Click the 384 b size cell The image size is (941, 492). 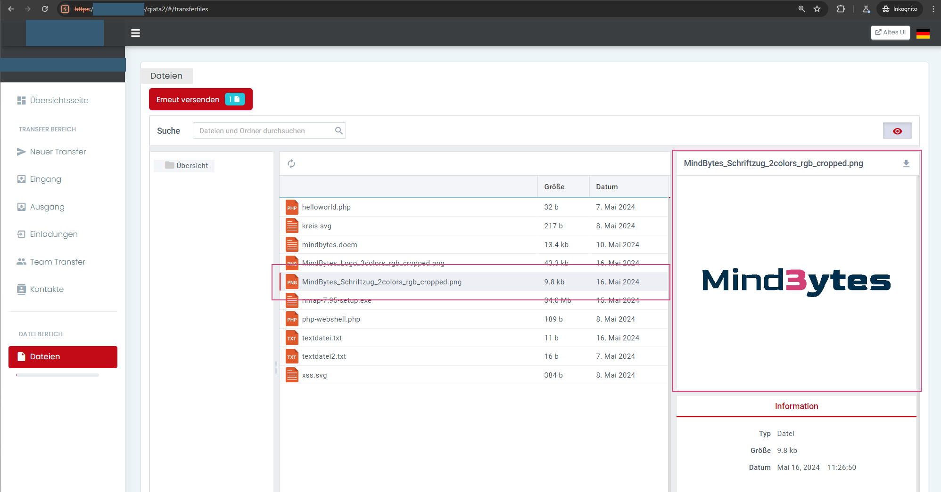coord(553,375)
